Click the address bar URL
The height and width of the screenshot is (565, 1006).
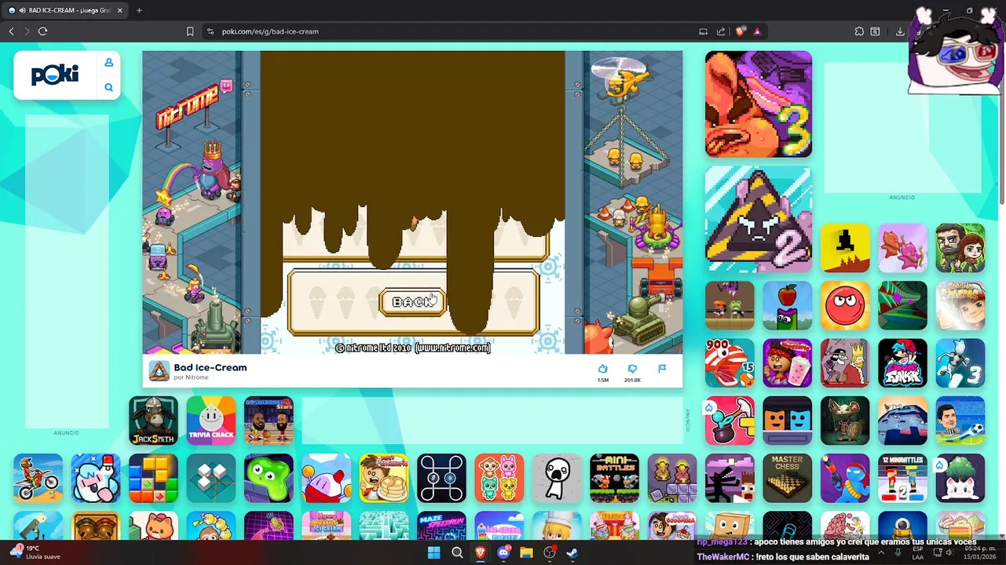coord(270,31)
